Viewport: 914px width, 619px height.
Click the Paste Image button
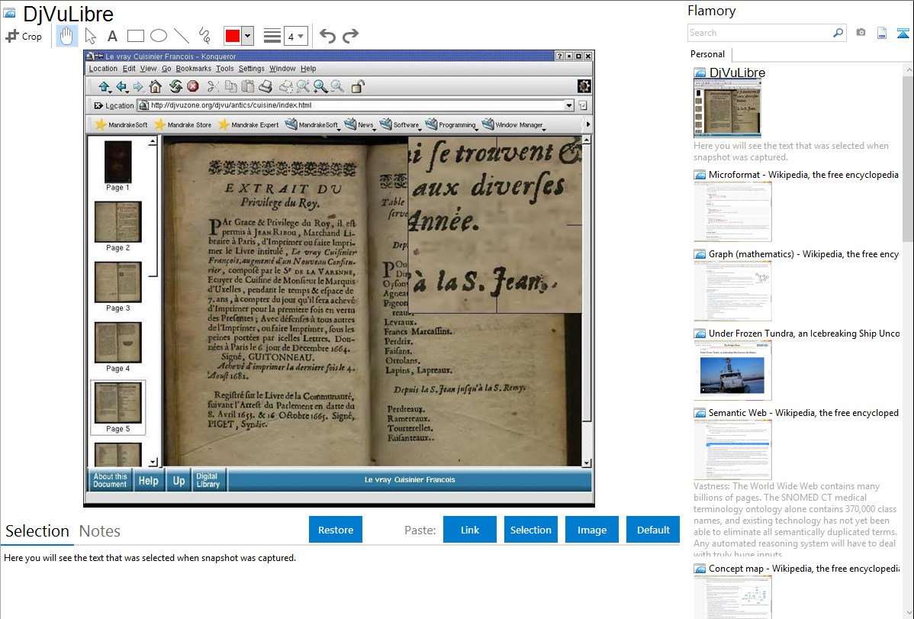pyautogui.click(x=591, y=530)
